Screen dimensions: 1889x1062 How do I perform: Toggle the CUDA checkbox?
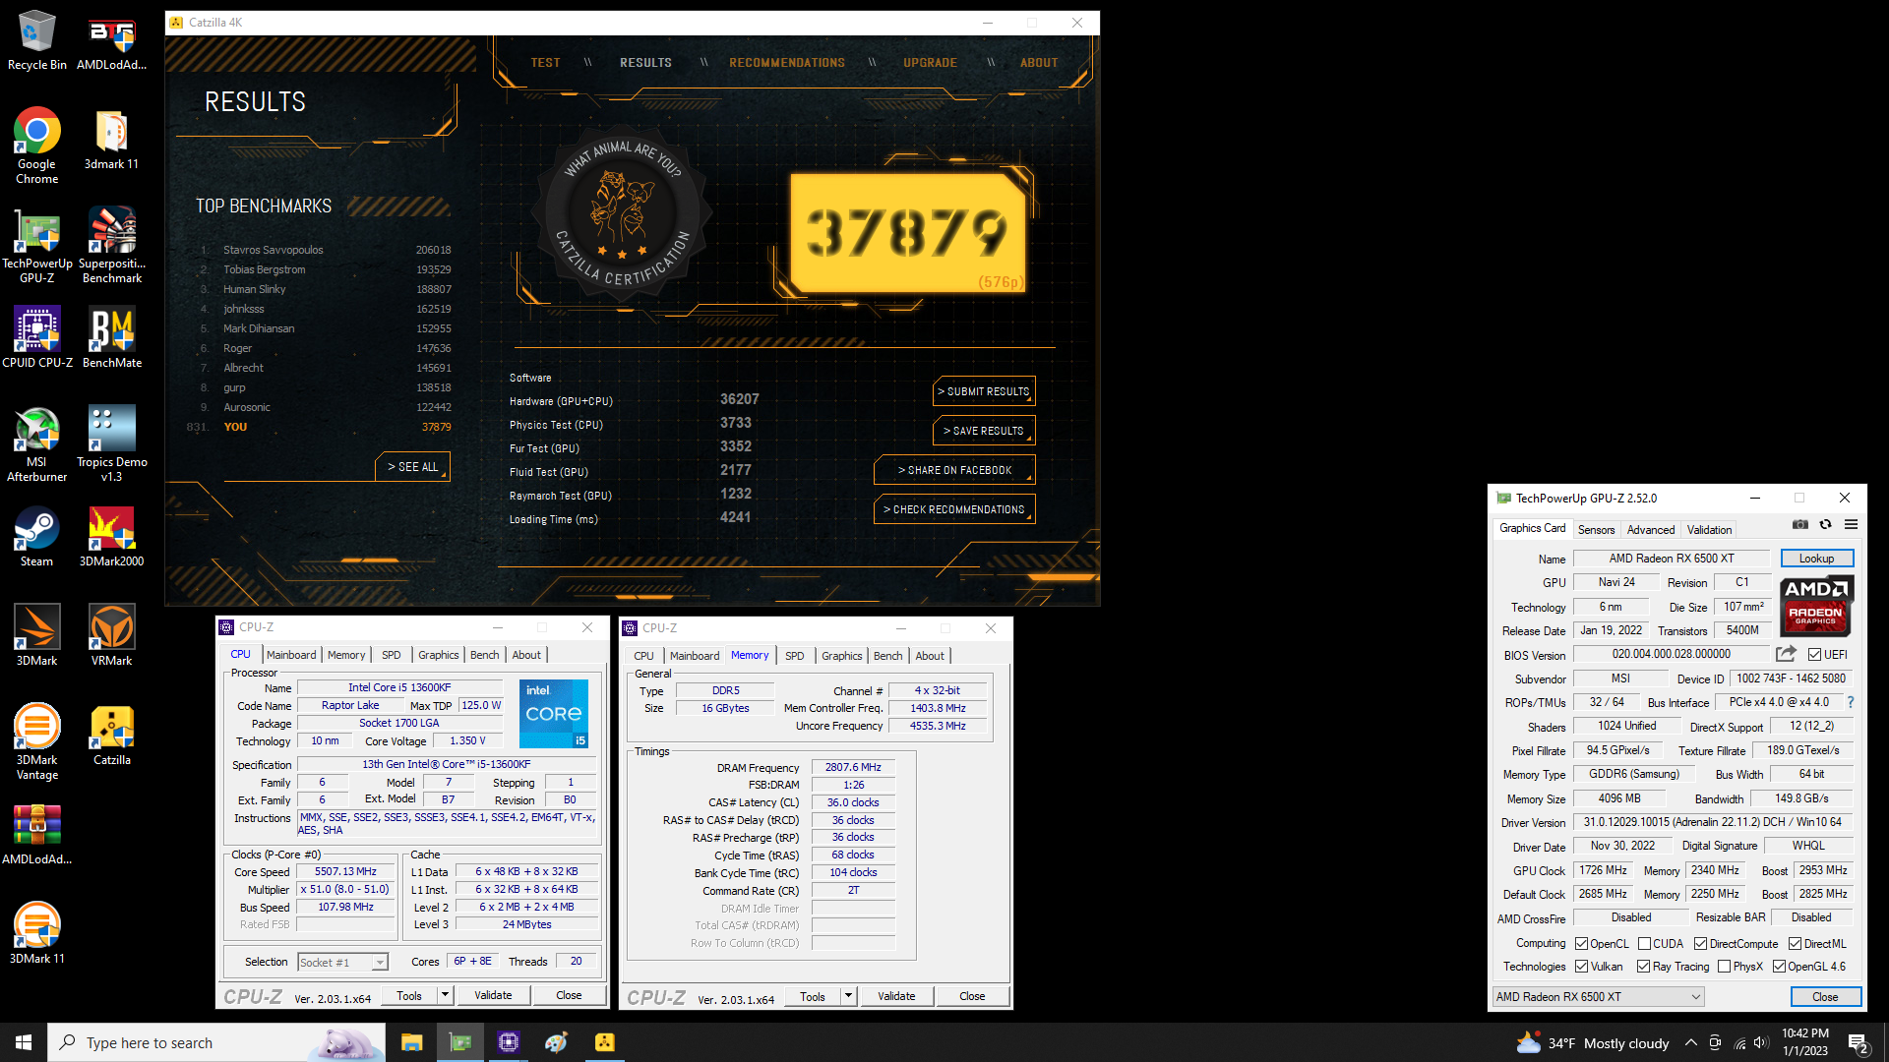pos(1644,944)
